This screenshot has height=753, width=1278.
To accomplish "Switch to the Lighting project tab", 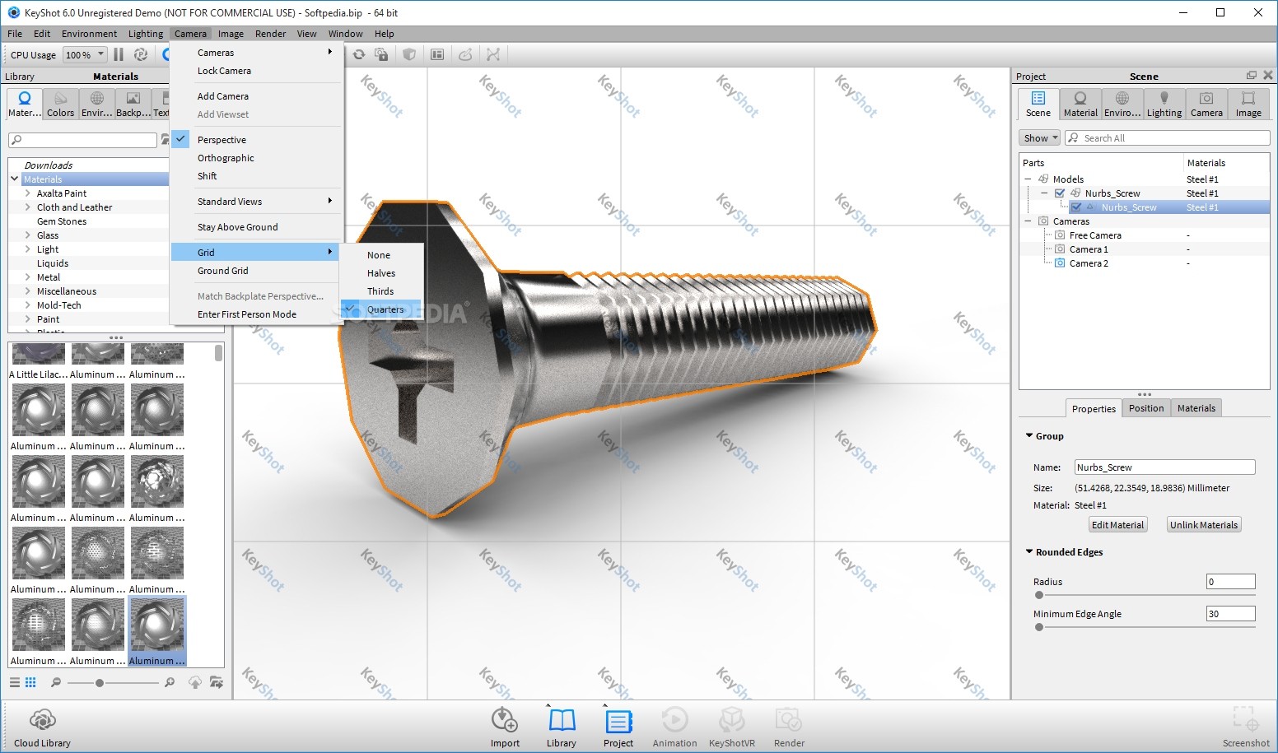I will [1164, 105].
